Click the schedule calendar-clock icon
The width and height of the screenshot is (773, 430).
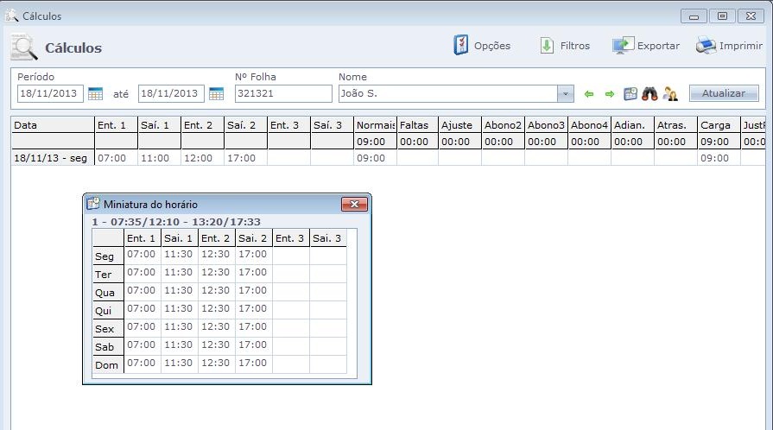(630, 93)
